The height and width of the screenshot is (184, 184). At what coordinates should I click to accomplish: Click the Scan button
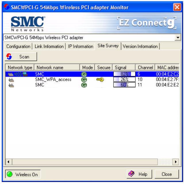tap(21, 57)
